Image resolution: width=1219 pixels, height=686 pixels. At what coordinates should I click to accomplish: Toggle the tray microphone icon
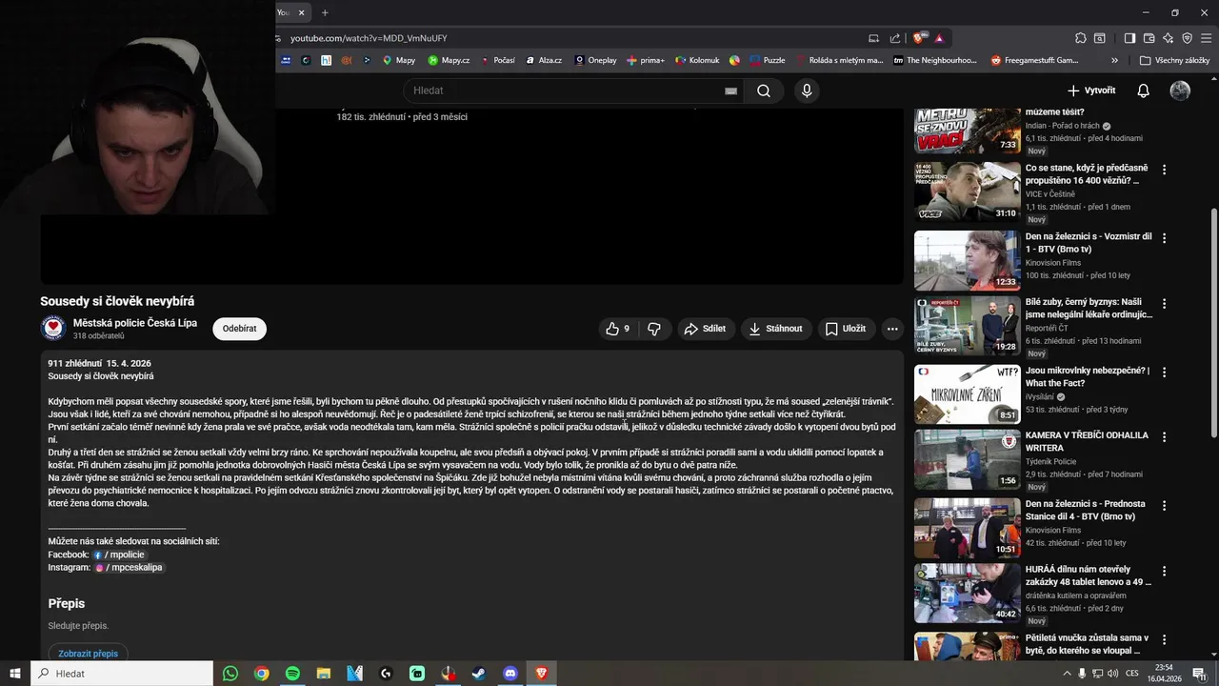point(1082,674)
